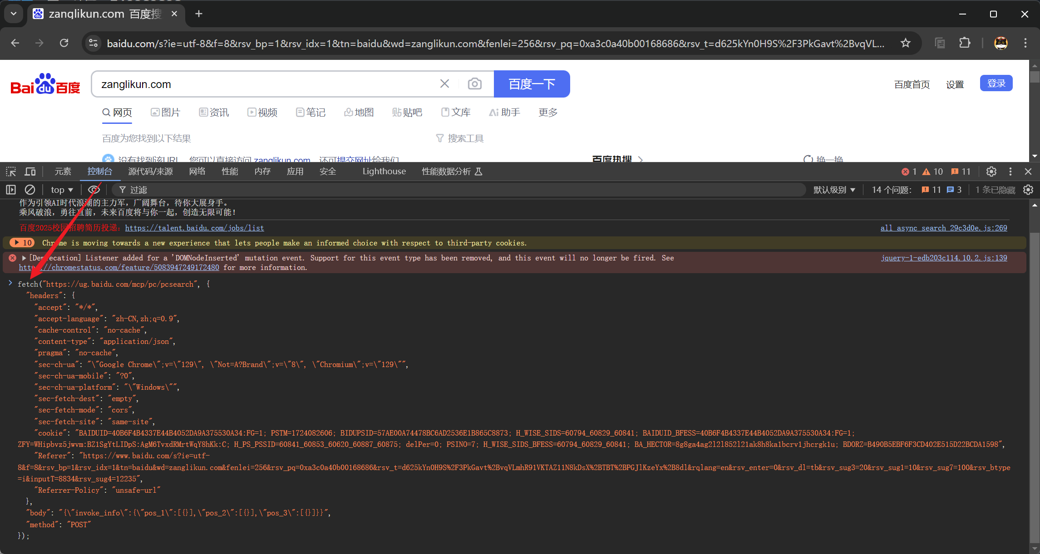This screenshot has width=1040, height=554.
Task: Reload the current page
Action: click(64, 43)
